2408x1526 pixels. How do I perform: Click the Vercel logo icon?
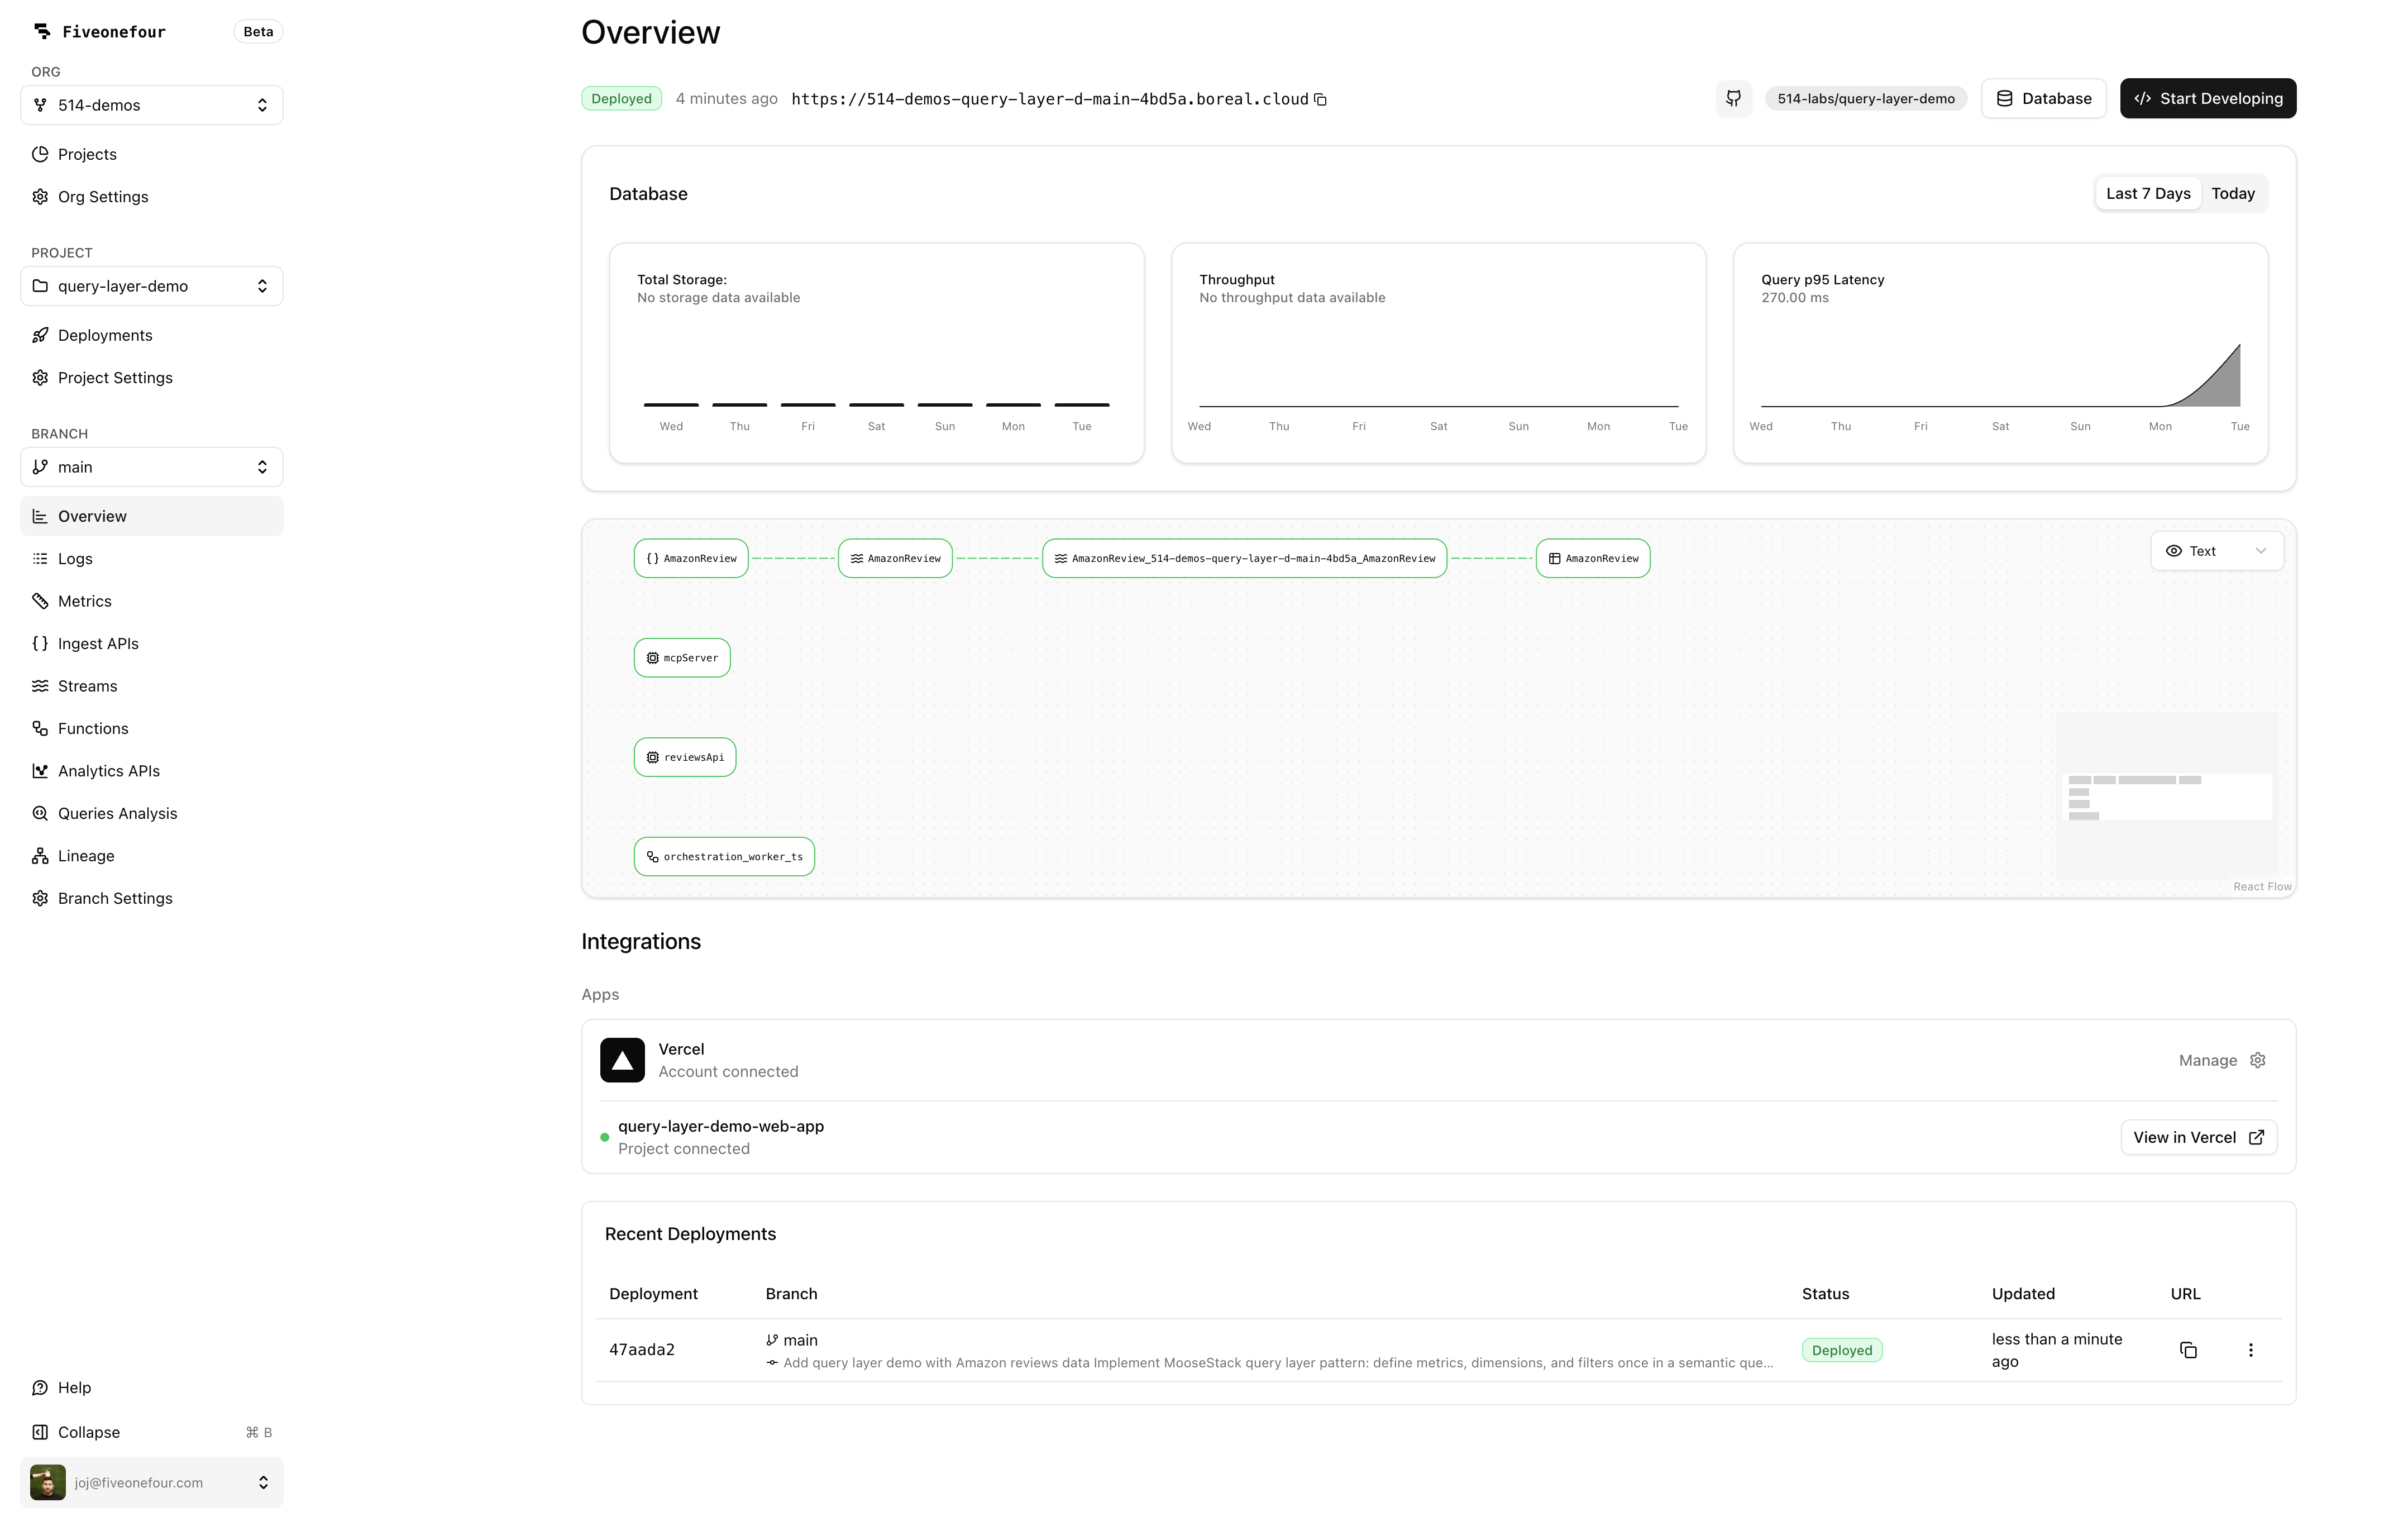(622, 1060)
